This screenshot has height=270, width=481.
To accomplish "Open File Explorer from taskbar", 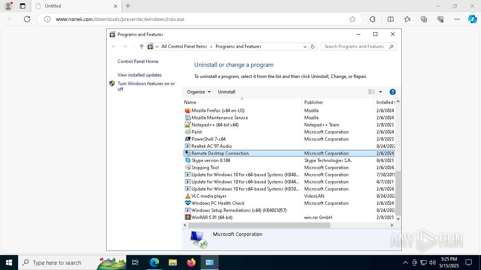I will pyautogui.click(x=173, y=262).
